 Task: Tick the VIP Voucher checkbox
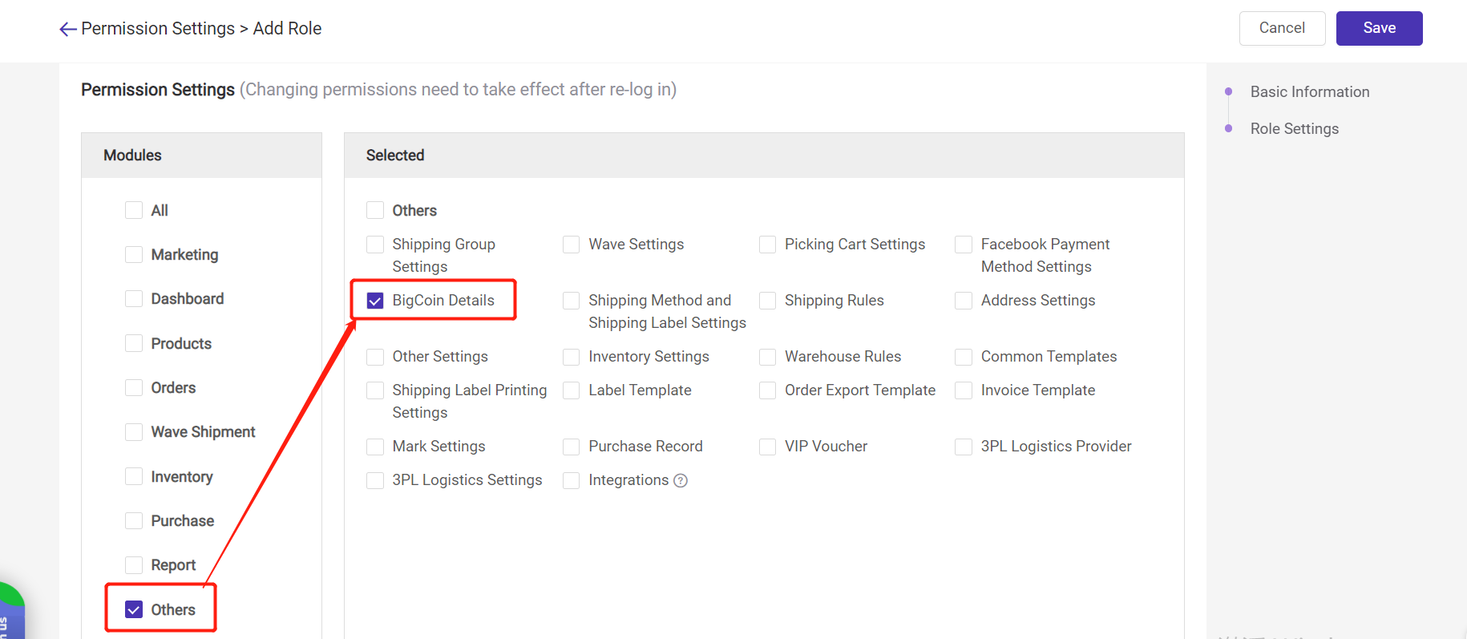click(768, 447)
